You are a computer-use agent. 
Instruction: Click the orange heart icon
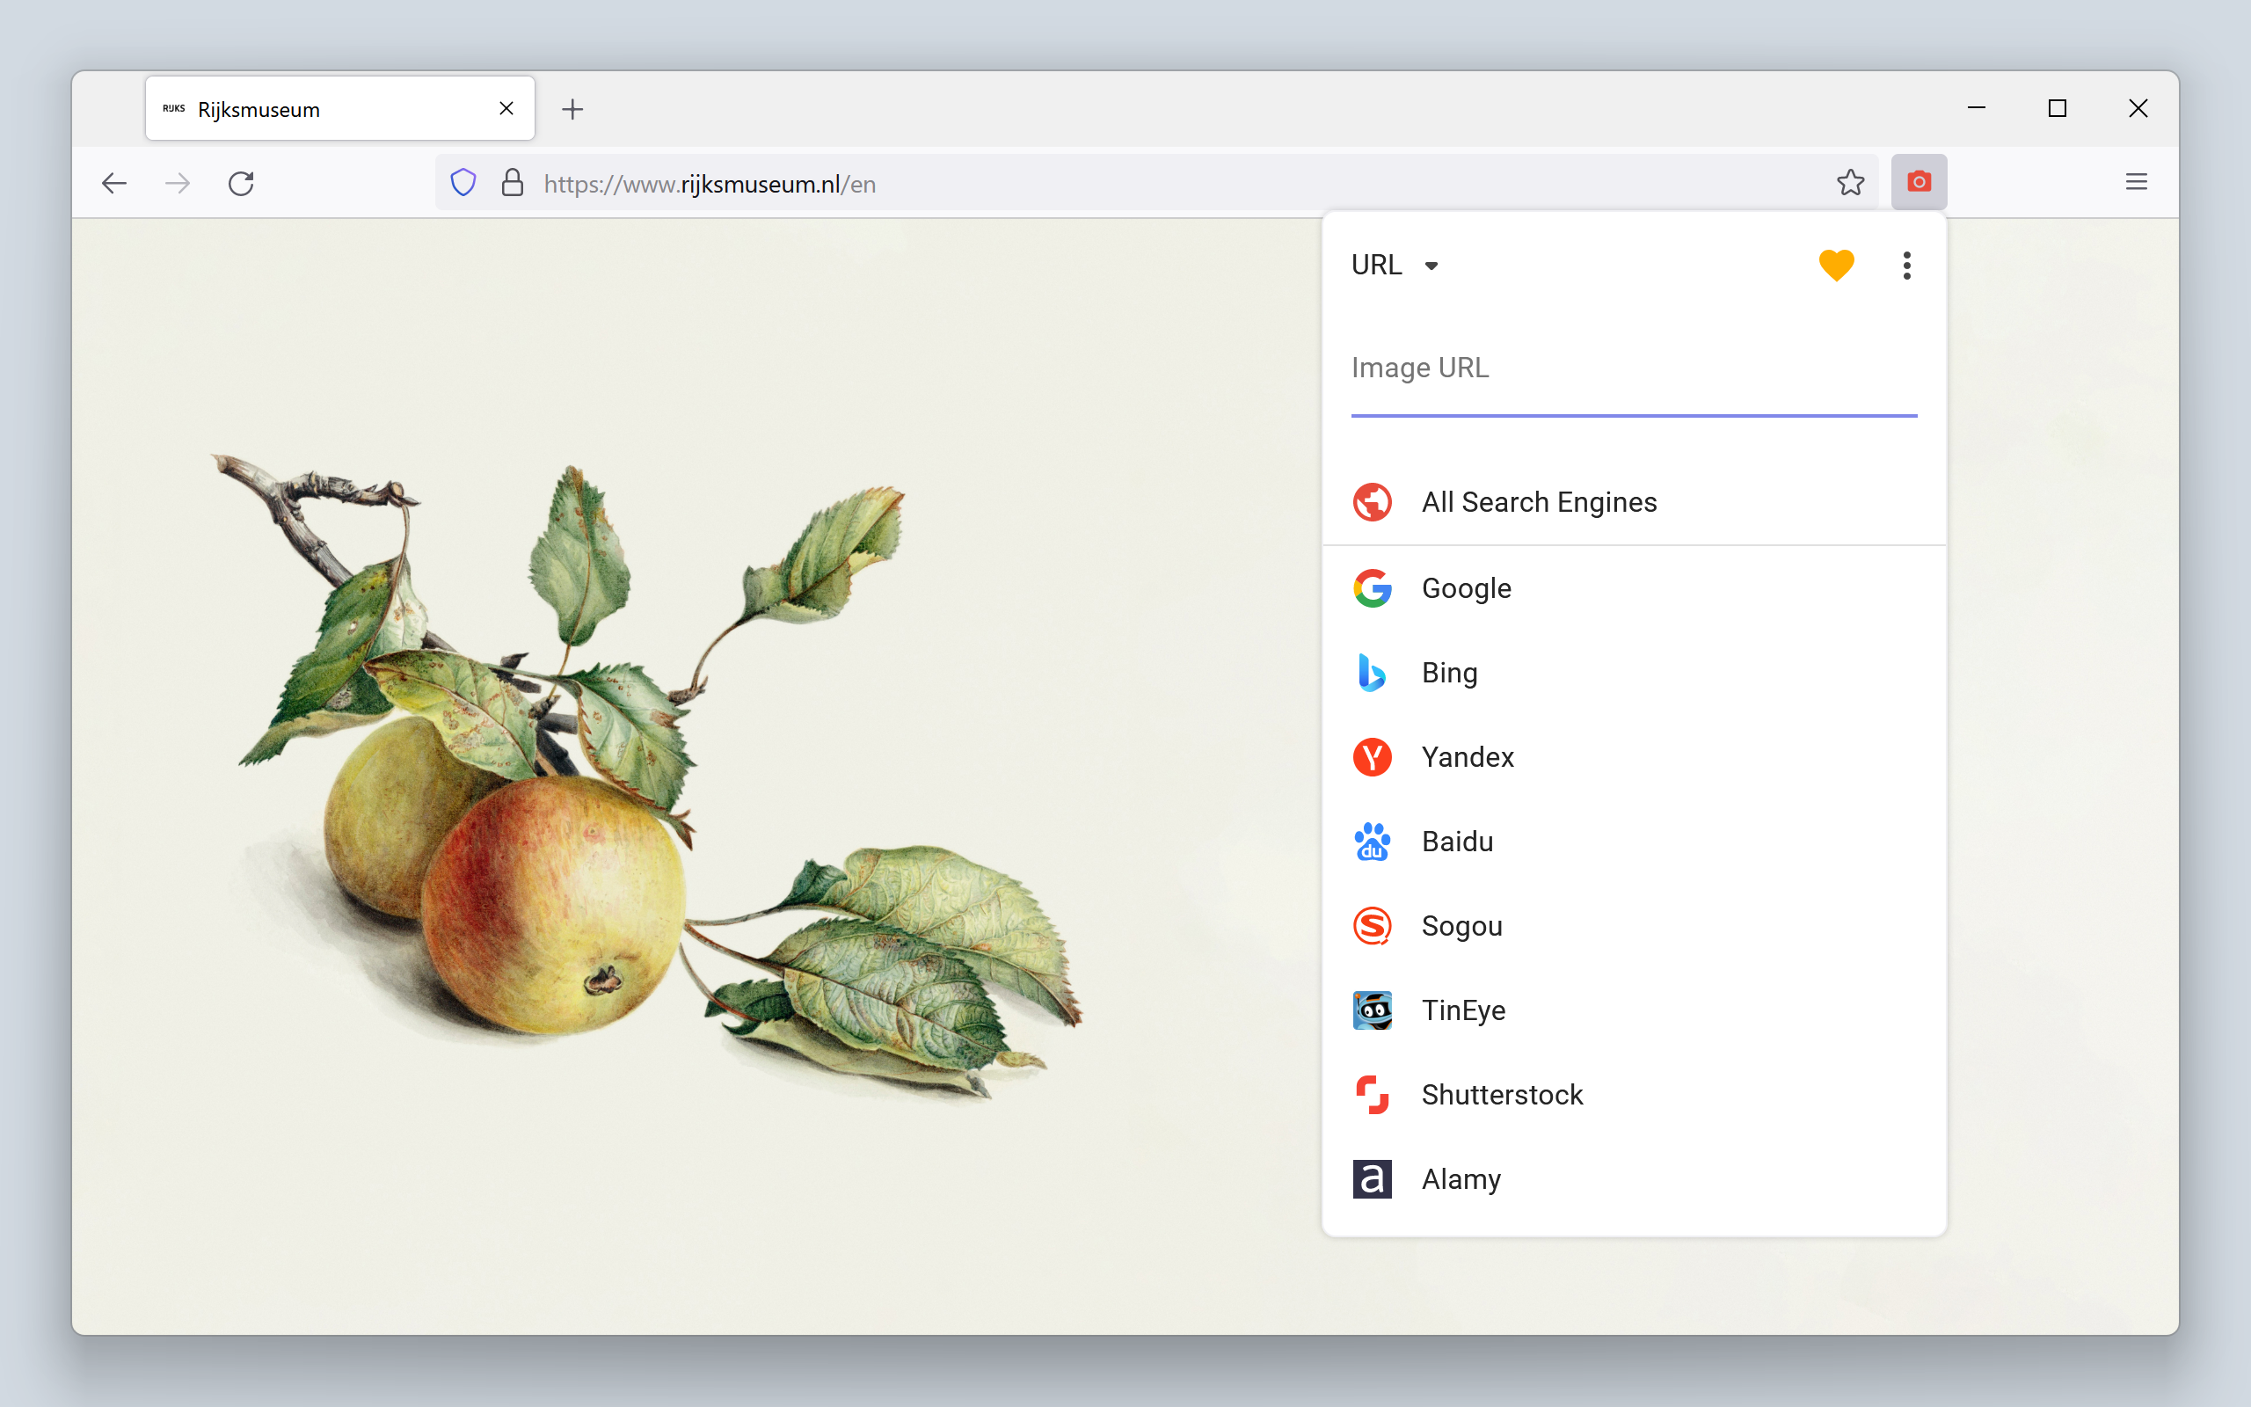click(1836, 266)
